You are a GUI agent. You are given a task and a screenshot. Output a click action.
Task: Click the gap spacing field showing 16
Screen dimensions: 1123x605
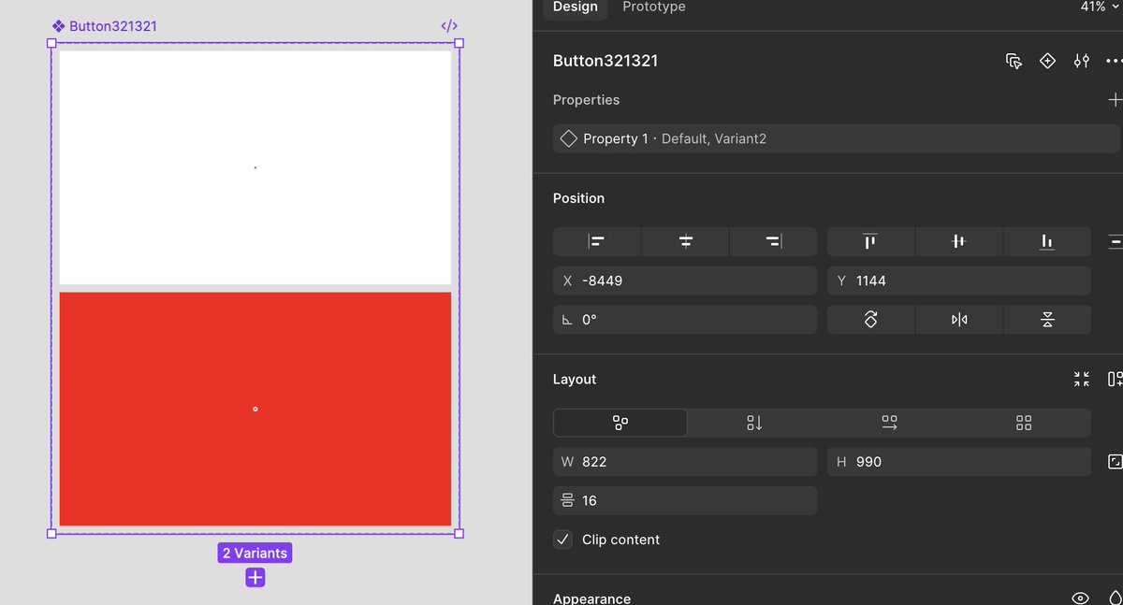685,500
